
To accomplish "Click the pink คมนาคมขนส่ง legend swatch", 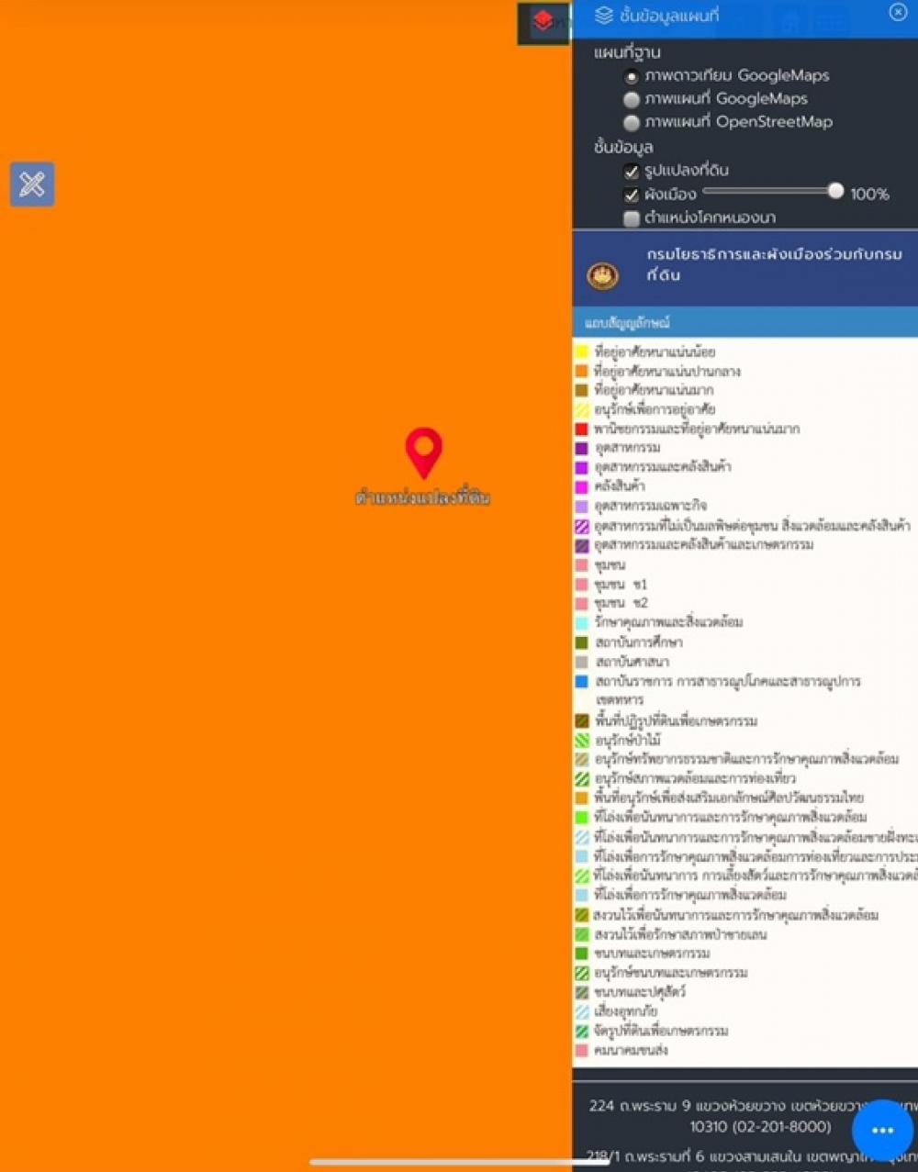I will [x=581, y=1051].
